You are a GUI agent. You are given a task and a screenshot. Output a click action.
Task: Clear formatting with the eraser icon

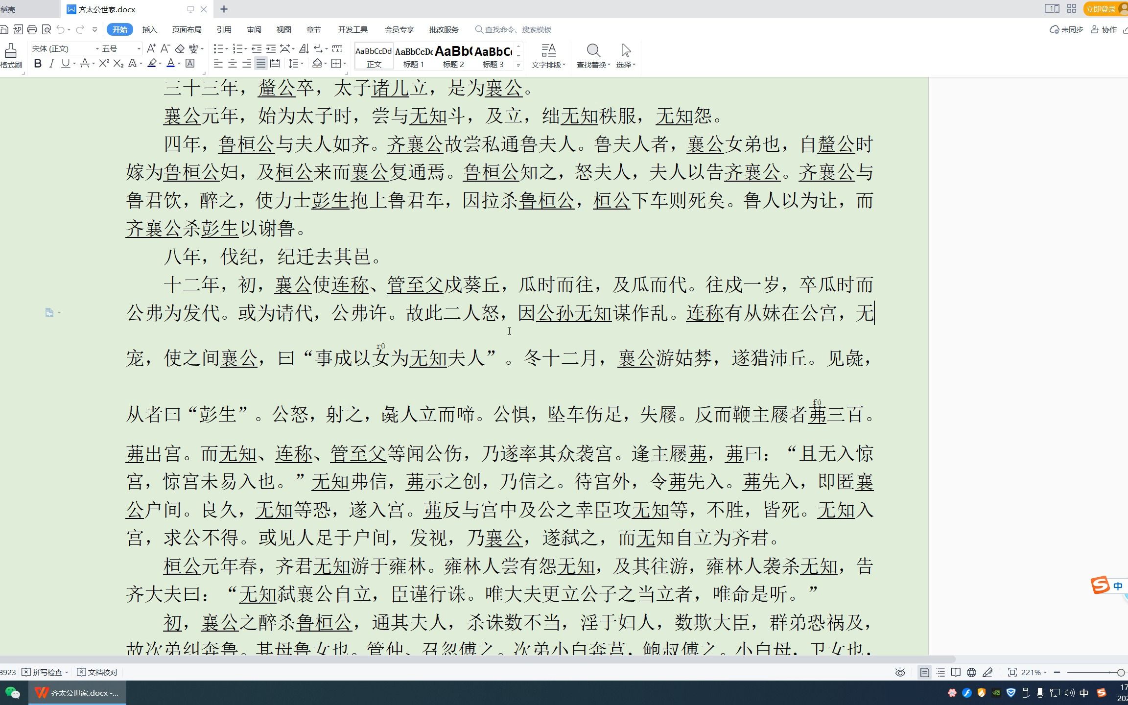pyautogui.click(x=180, y=48)
